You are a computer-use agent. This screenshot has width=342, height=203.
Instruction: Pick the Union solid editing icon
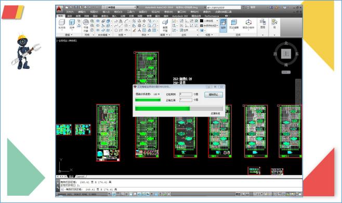98,21
